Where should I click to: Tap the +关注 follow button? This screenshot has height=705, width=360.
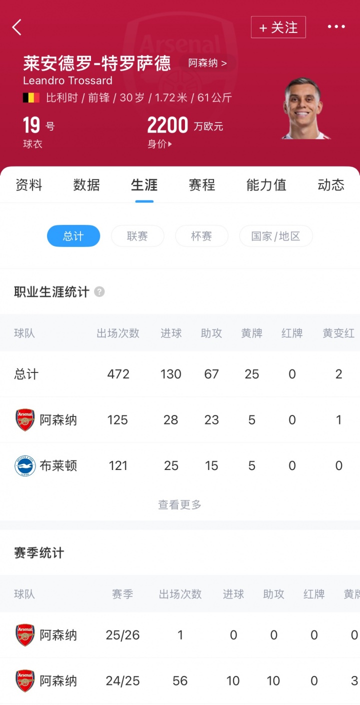(x=278, y=27)
